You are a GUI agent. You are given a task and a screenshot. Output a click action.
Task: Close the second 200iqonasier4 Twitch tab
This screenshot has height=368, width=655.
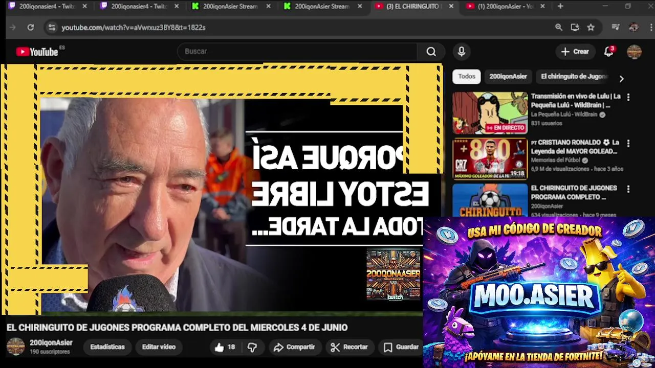tap(177, 6)
